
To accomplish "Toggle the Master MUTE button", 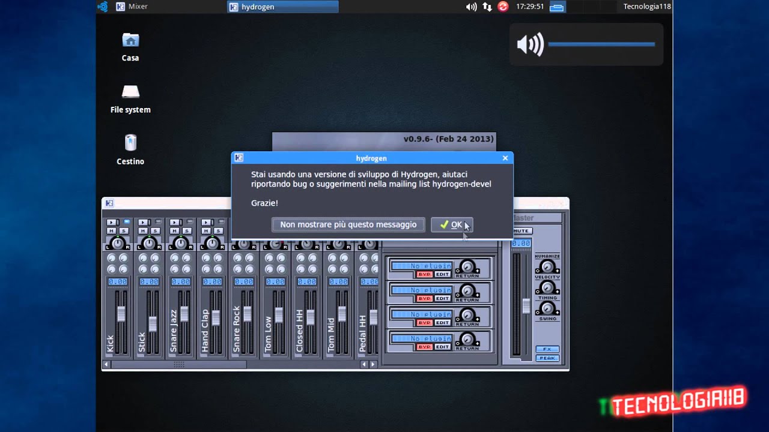I will coord(523,231).
